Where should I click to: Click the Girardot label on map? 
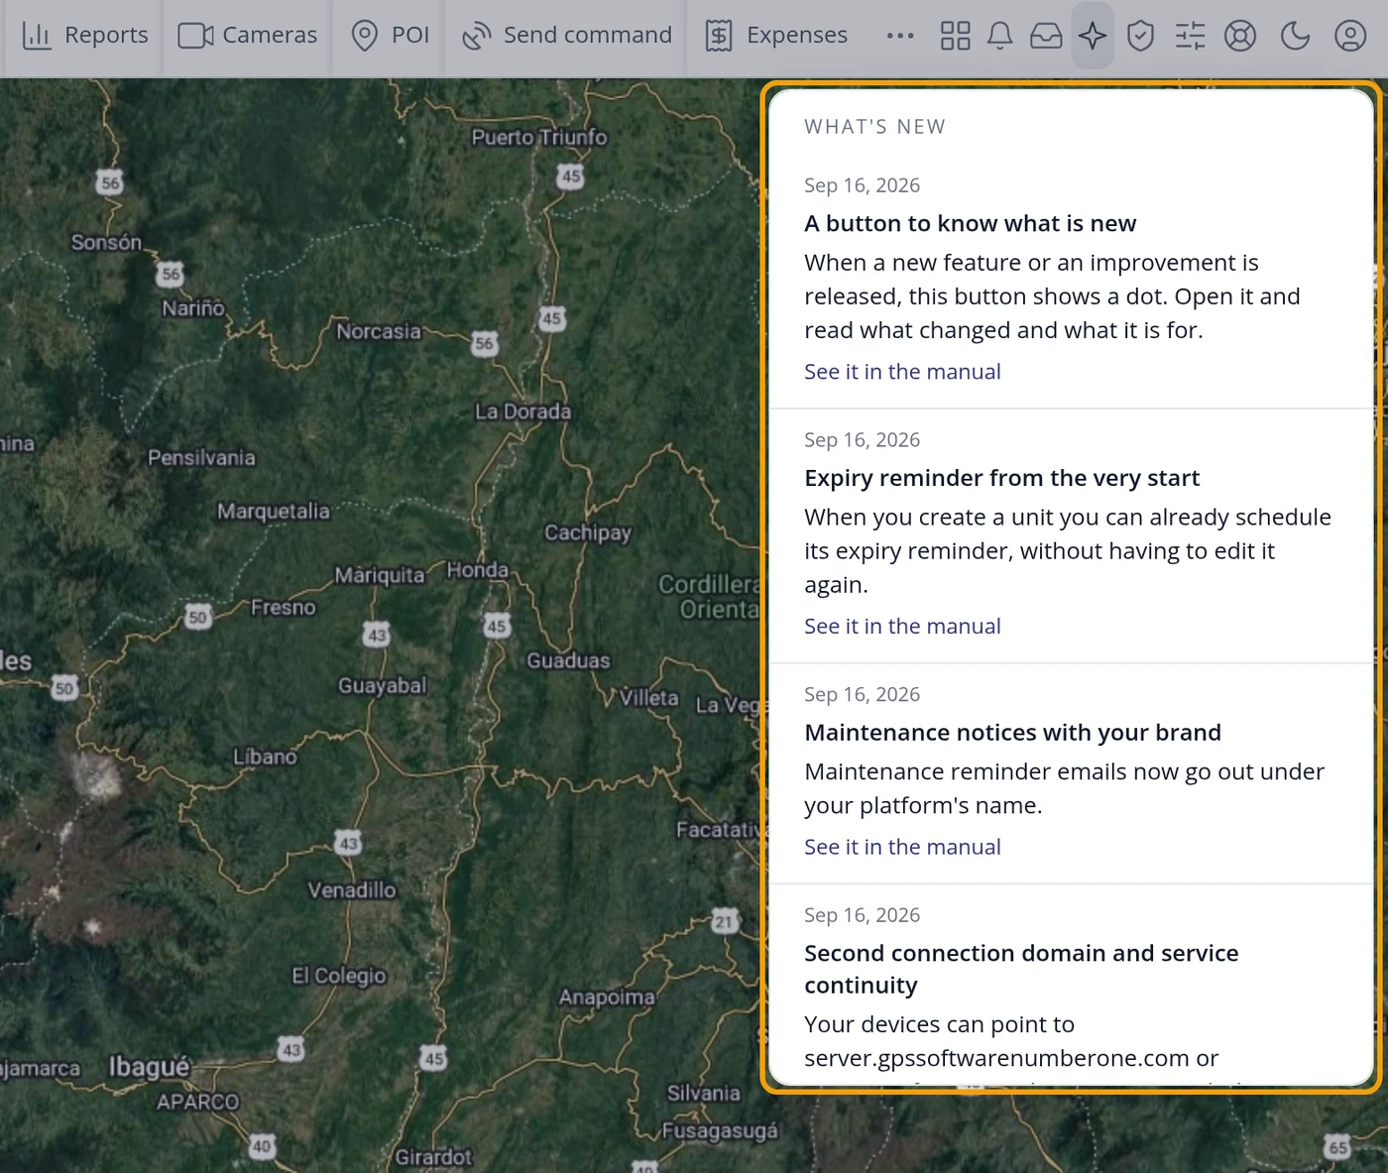tap(433, 1157)
